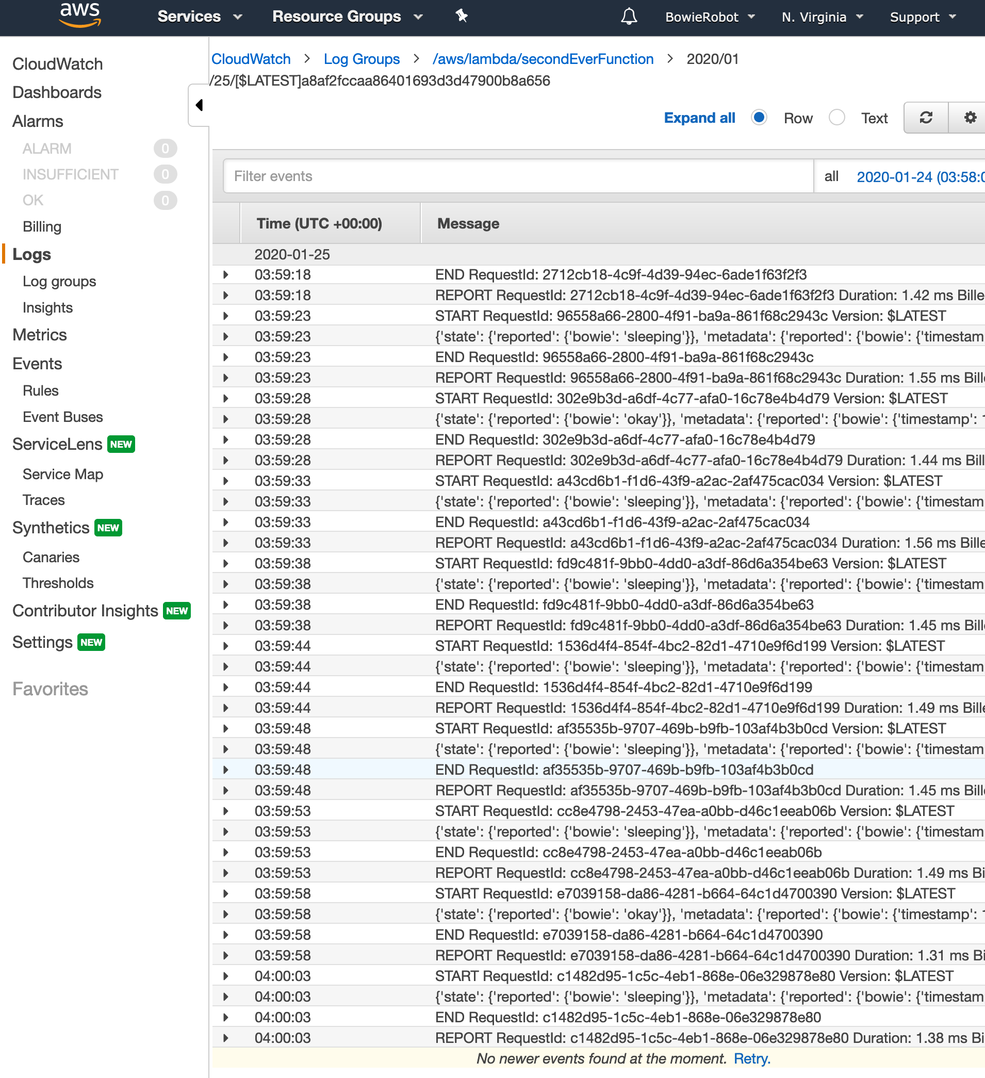This screenshot has width=985, height=1078.
Task: Expand START RequestId cc8e4798 row
Action: [x=226, y=811]
